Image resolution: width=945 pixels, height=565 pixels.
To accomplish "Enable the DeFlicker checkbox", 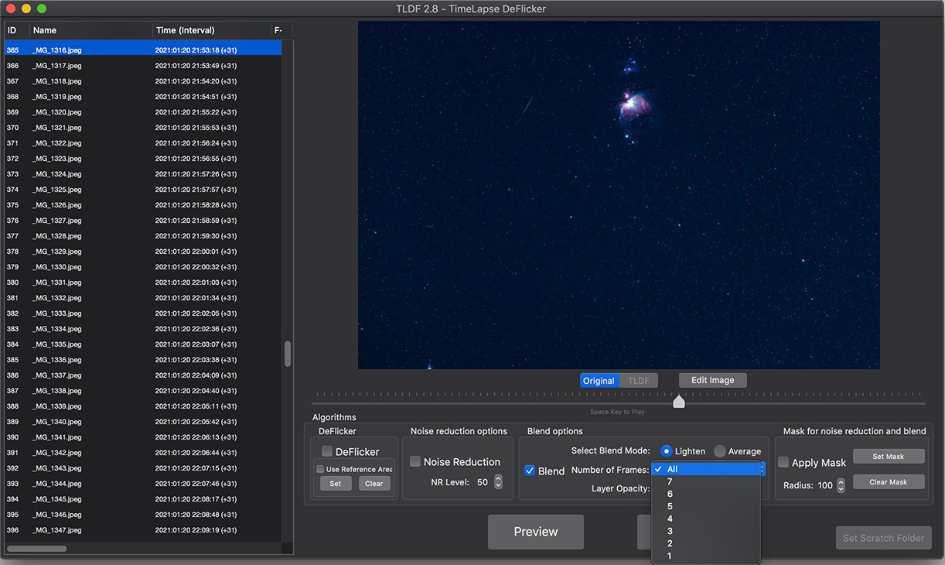I will [x=327, y=451].
